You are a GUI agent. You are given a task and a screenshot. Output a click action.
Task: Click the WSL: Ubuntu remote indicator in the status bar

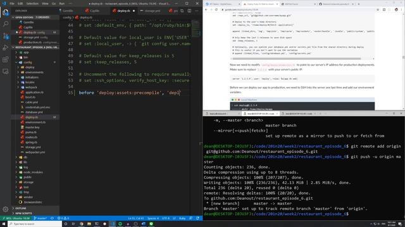[x=16, y=218]
